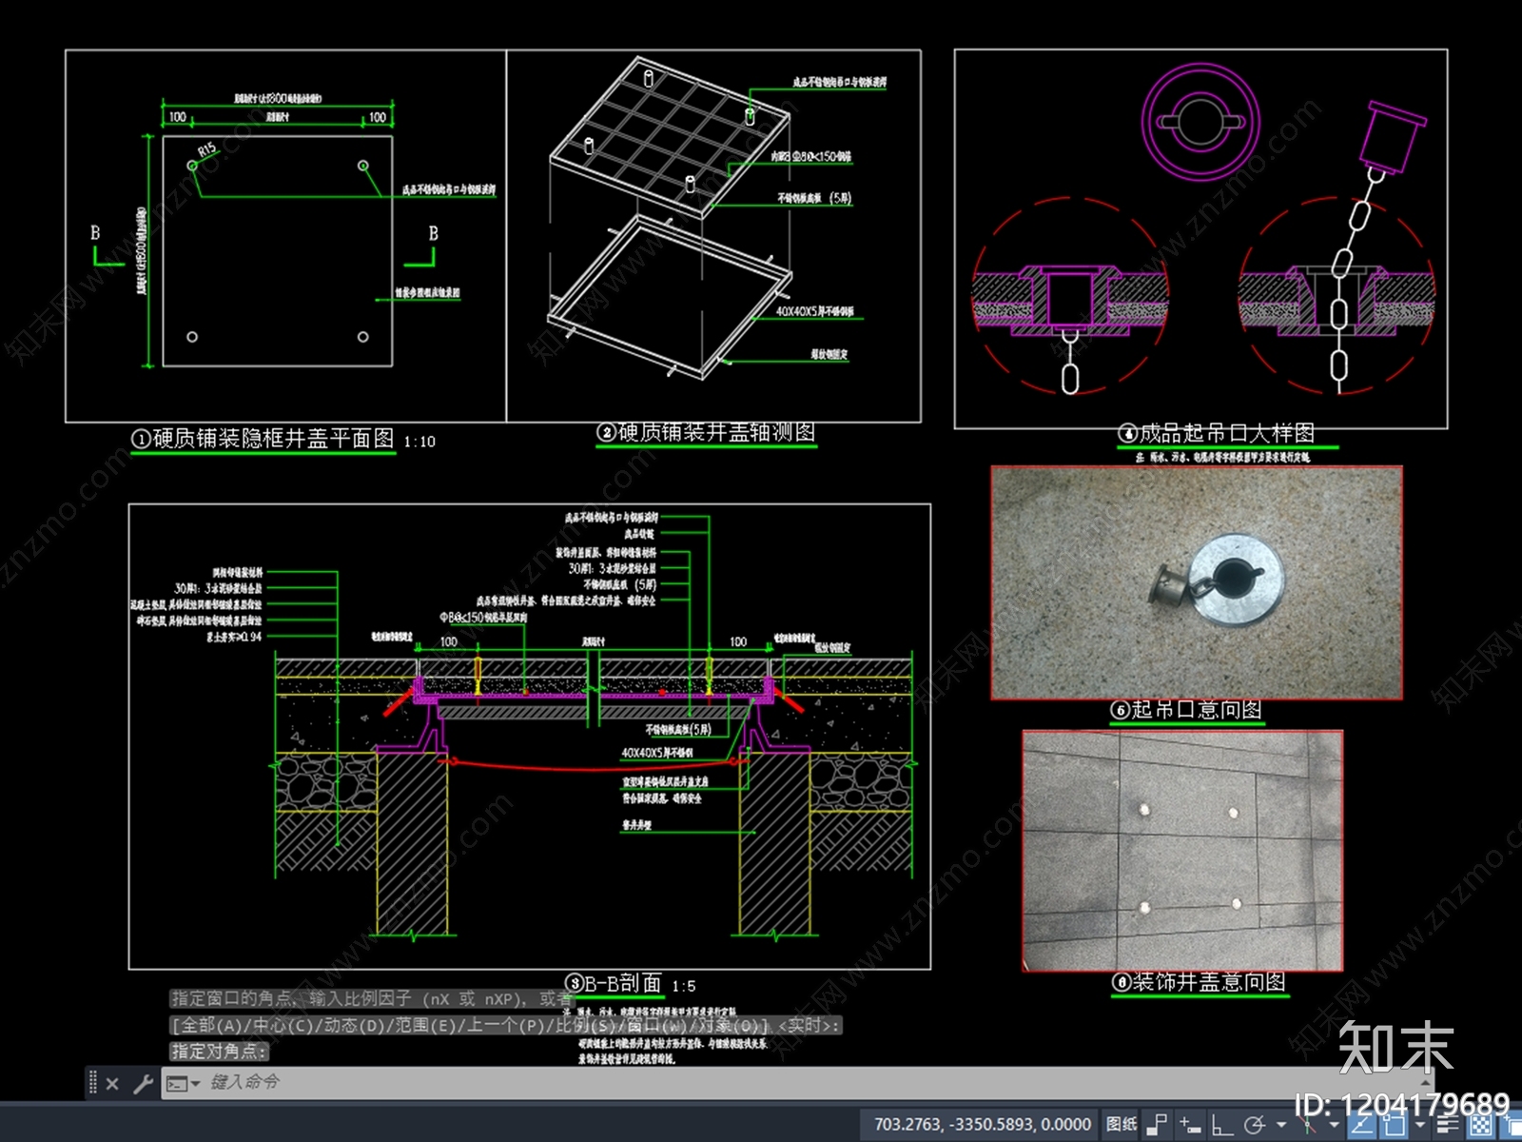Click the coordinates readout 703.2763
The image size is (1522, 1142).
[x=982, y=1124]
